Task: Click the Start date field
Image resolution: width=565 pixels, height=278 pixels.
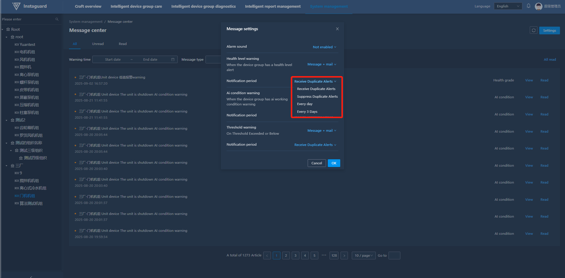Action: click(113, 60)
